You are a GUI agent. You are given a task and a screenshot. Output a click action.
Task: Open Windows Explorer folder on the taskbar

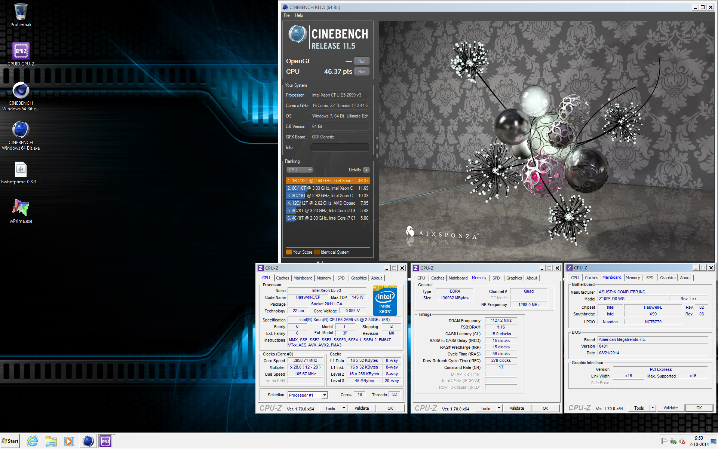pyautogui.click(x=50, y=441)
